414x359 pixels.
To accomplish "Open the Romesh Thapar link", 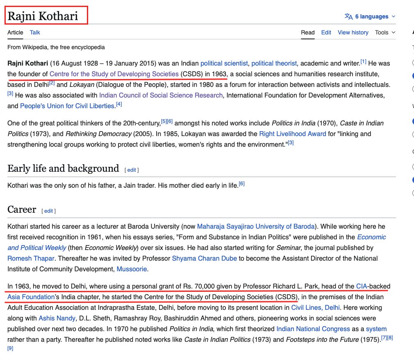I will pyautogui.click(x=31, y=259).
